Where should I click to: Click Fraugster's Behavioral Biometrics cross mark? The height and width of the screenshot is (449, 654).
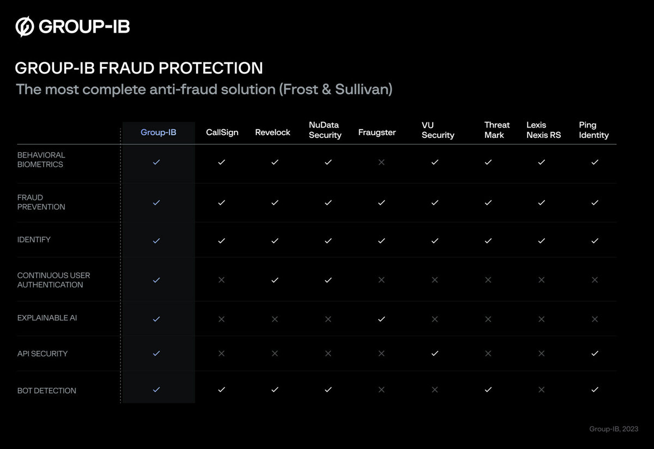381,162
